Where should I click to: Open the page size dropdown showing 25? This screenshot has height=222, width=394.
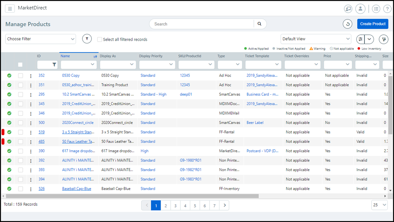379,205
